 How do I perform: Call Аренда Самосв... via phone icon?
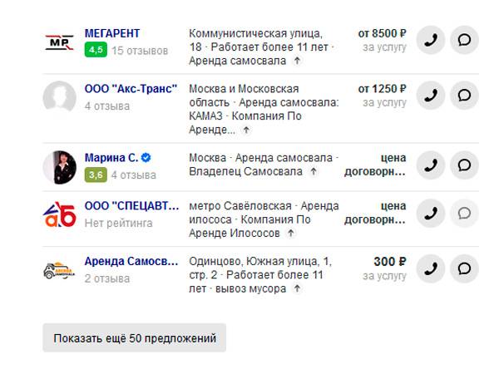coord(430,268)
